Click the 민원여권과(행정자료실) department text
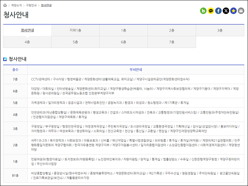The width and height of the screenshot is (248, 186). click(46, 159)
